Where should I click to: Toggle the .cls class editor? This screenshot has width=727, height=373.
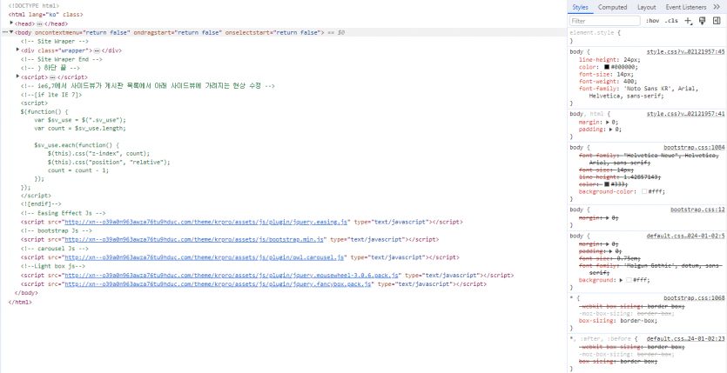point(671,21)
